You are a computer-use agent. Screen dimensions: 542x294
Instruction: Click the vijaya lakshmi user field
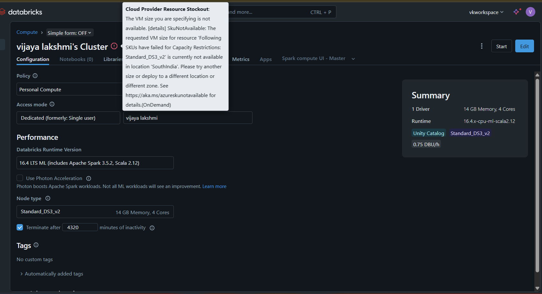point(188,118)
